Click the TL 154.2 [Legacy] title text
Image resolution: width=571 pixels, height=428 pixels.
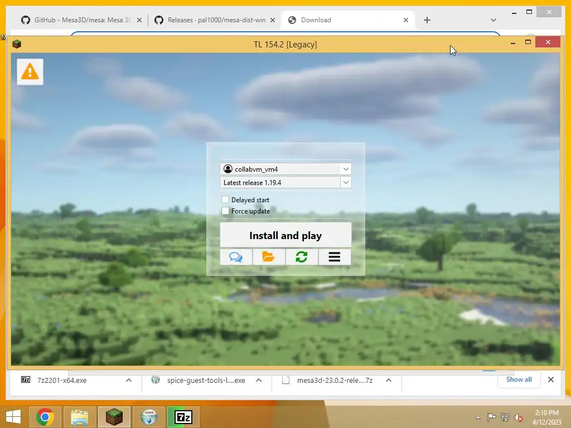pyautogui.click(x=285, y=45)
